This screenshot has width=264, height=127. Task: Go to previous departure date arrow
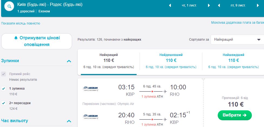click(x=170, y=5)
